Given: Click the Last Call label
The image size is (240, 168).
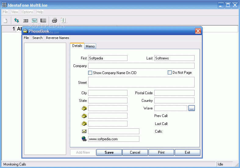Looking at the screenshot, I should coord(161,123).
